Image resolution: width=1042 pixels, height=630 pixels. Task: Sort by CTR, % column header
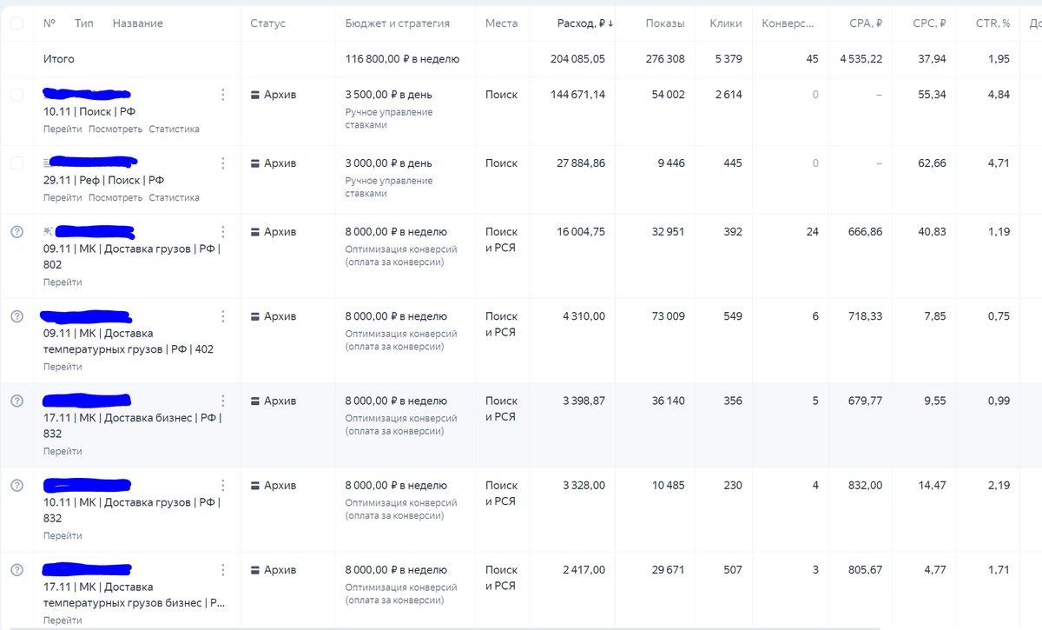[993, 23]
